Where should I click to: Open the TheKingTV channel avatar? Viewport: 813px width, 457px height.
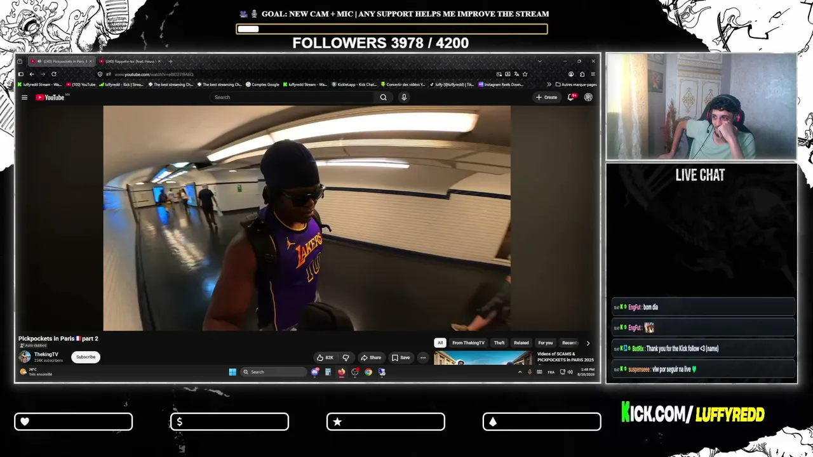click(25, 357)
